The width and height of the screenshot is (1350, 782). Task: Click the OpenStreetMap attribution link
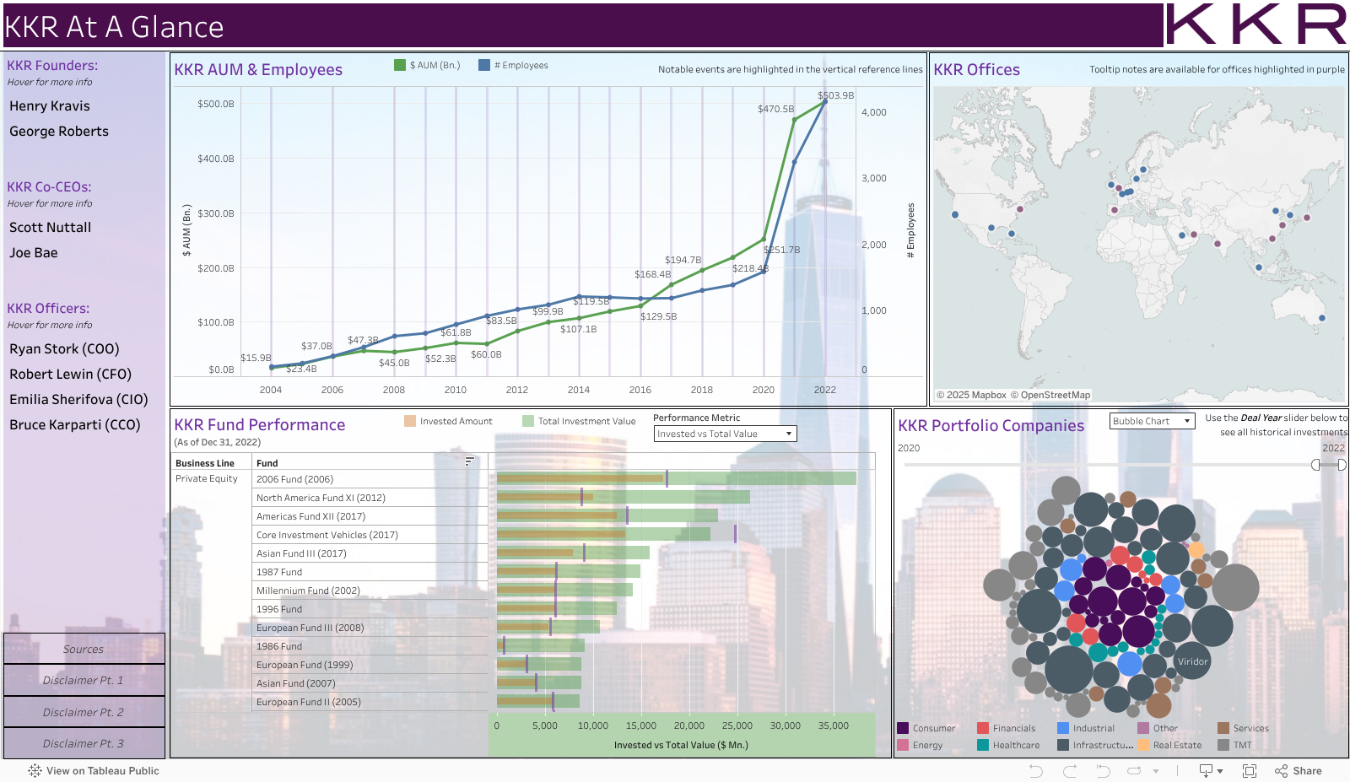pyautogui.click(x=1050, y=395)
